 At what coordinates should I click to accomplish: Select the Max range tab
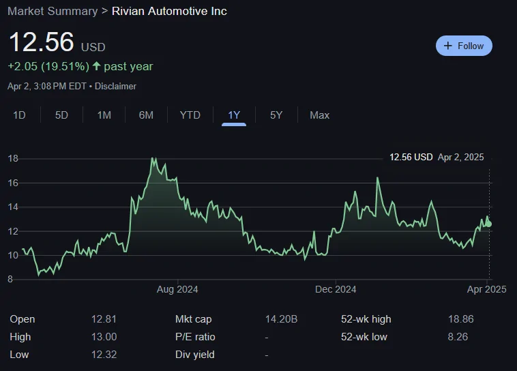(319, 115)
